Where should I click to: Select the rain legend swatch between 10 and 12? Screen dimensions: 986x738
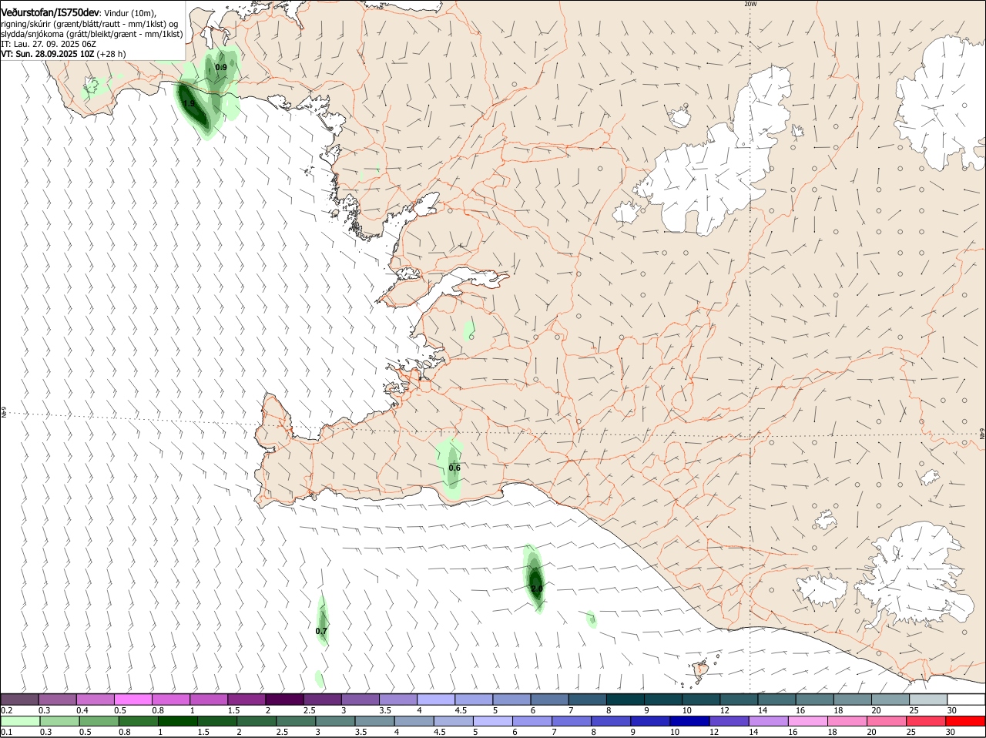pyautogui.click(x=690, y=721)
